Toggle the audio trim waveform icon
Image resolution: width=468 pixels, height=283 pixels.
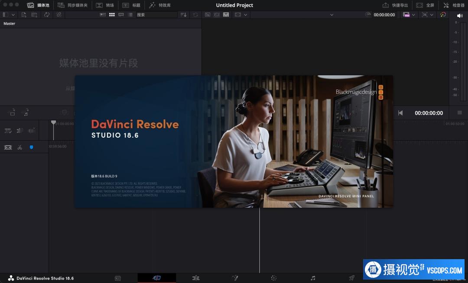[x=31, y=131]
